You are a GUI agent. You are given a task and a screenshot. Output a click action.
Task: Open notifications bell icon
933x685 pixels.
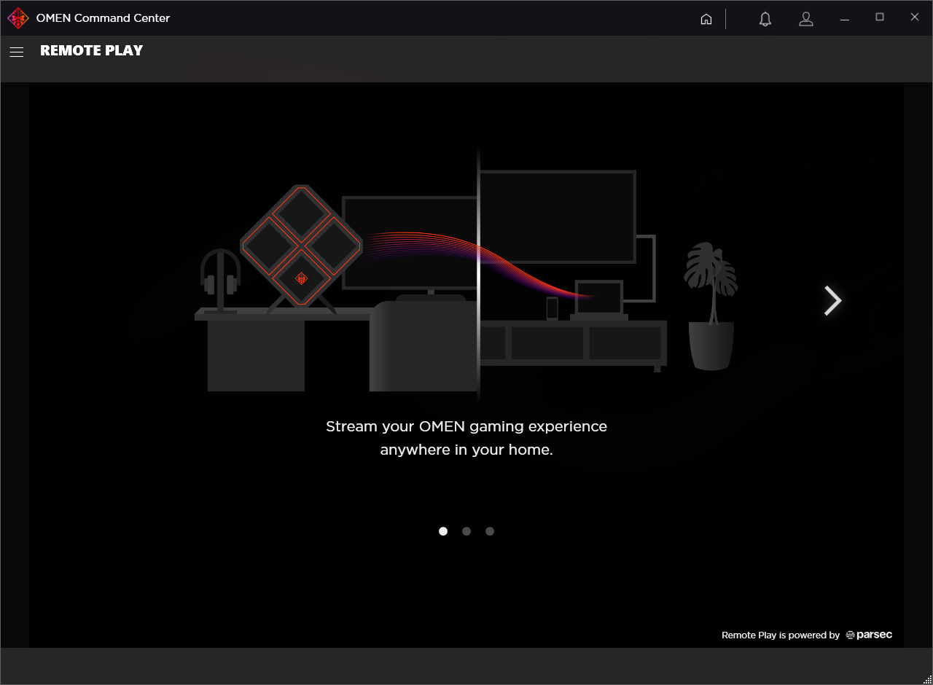click(x=765, y=19)
